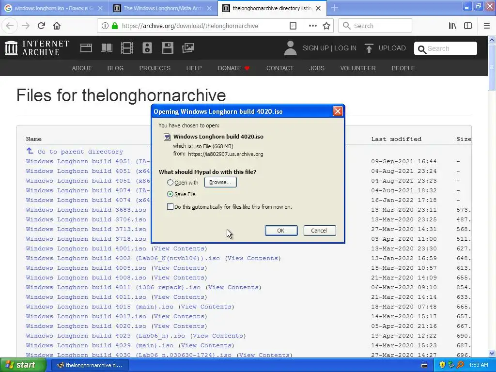Select thelonghornarchive taskbar button
This screenshot has height=372, width=496.
tap(90, 365)
